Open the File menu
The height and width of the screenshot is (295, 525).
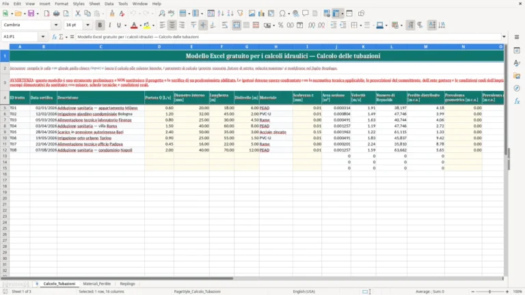(5, 3)
